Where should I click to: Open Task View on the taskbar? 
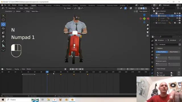42,99
